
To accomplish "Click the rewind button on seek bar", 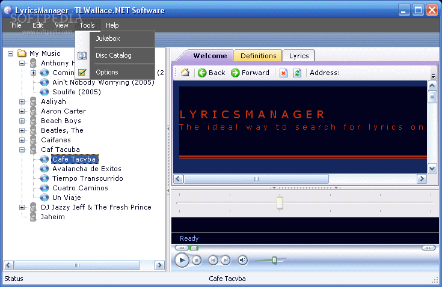I will [182, 248].
